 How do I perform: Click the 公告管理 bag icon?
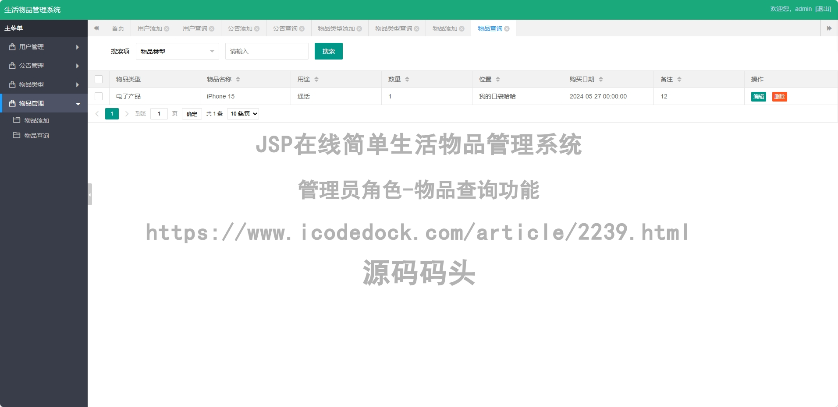(x=12, y=66)
